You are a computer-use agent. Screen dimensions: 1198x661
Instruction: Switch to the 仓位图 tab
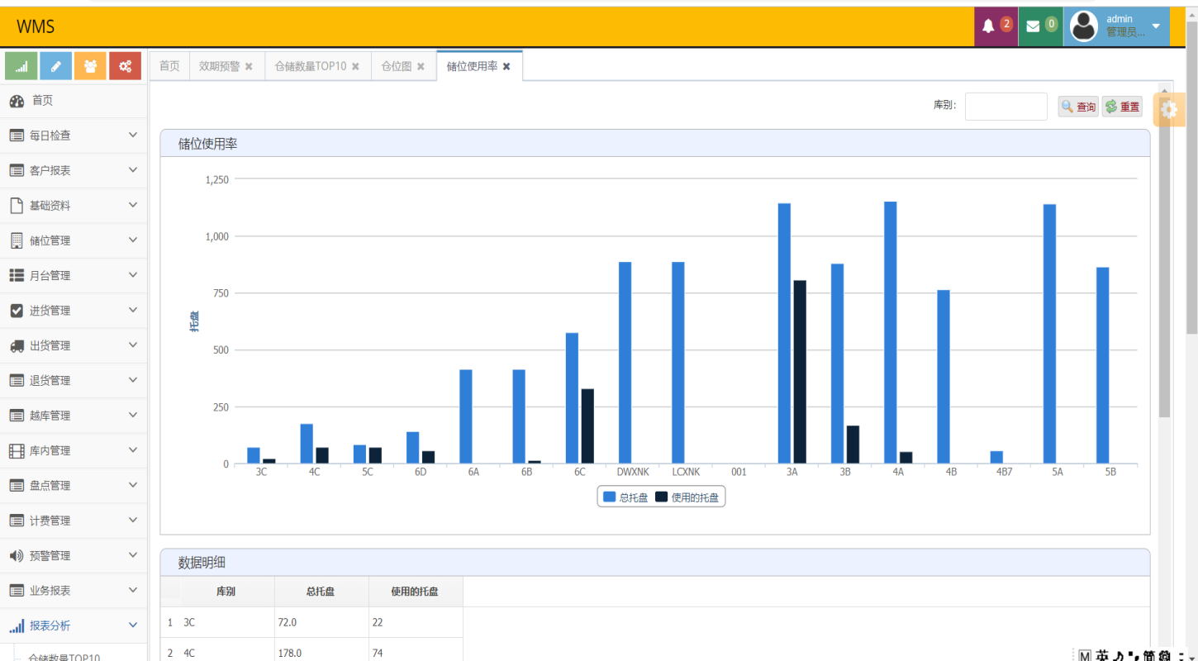(397, 66)
